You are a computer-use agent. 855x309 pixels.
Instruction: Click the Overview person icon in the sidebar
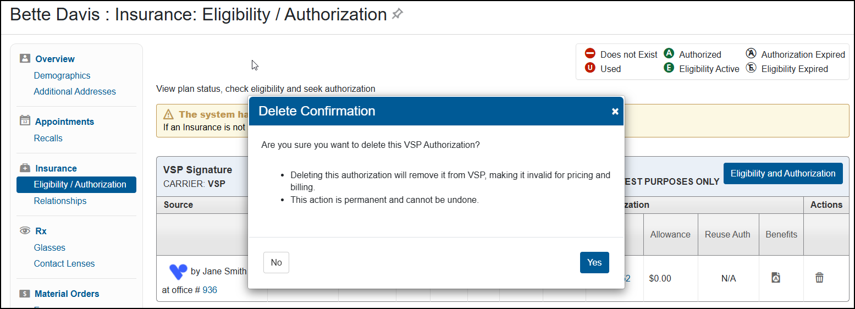pyautogui.click(x=25, y=58)
